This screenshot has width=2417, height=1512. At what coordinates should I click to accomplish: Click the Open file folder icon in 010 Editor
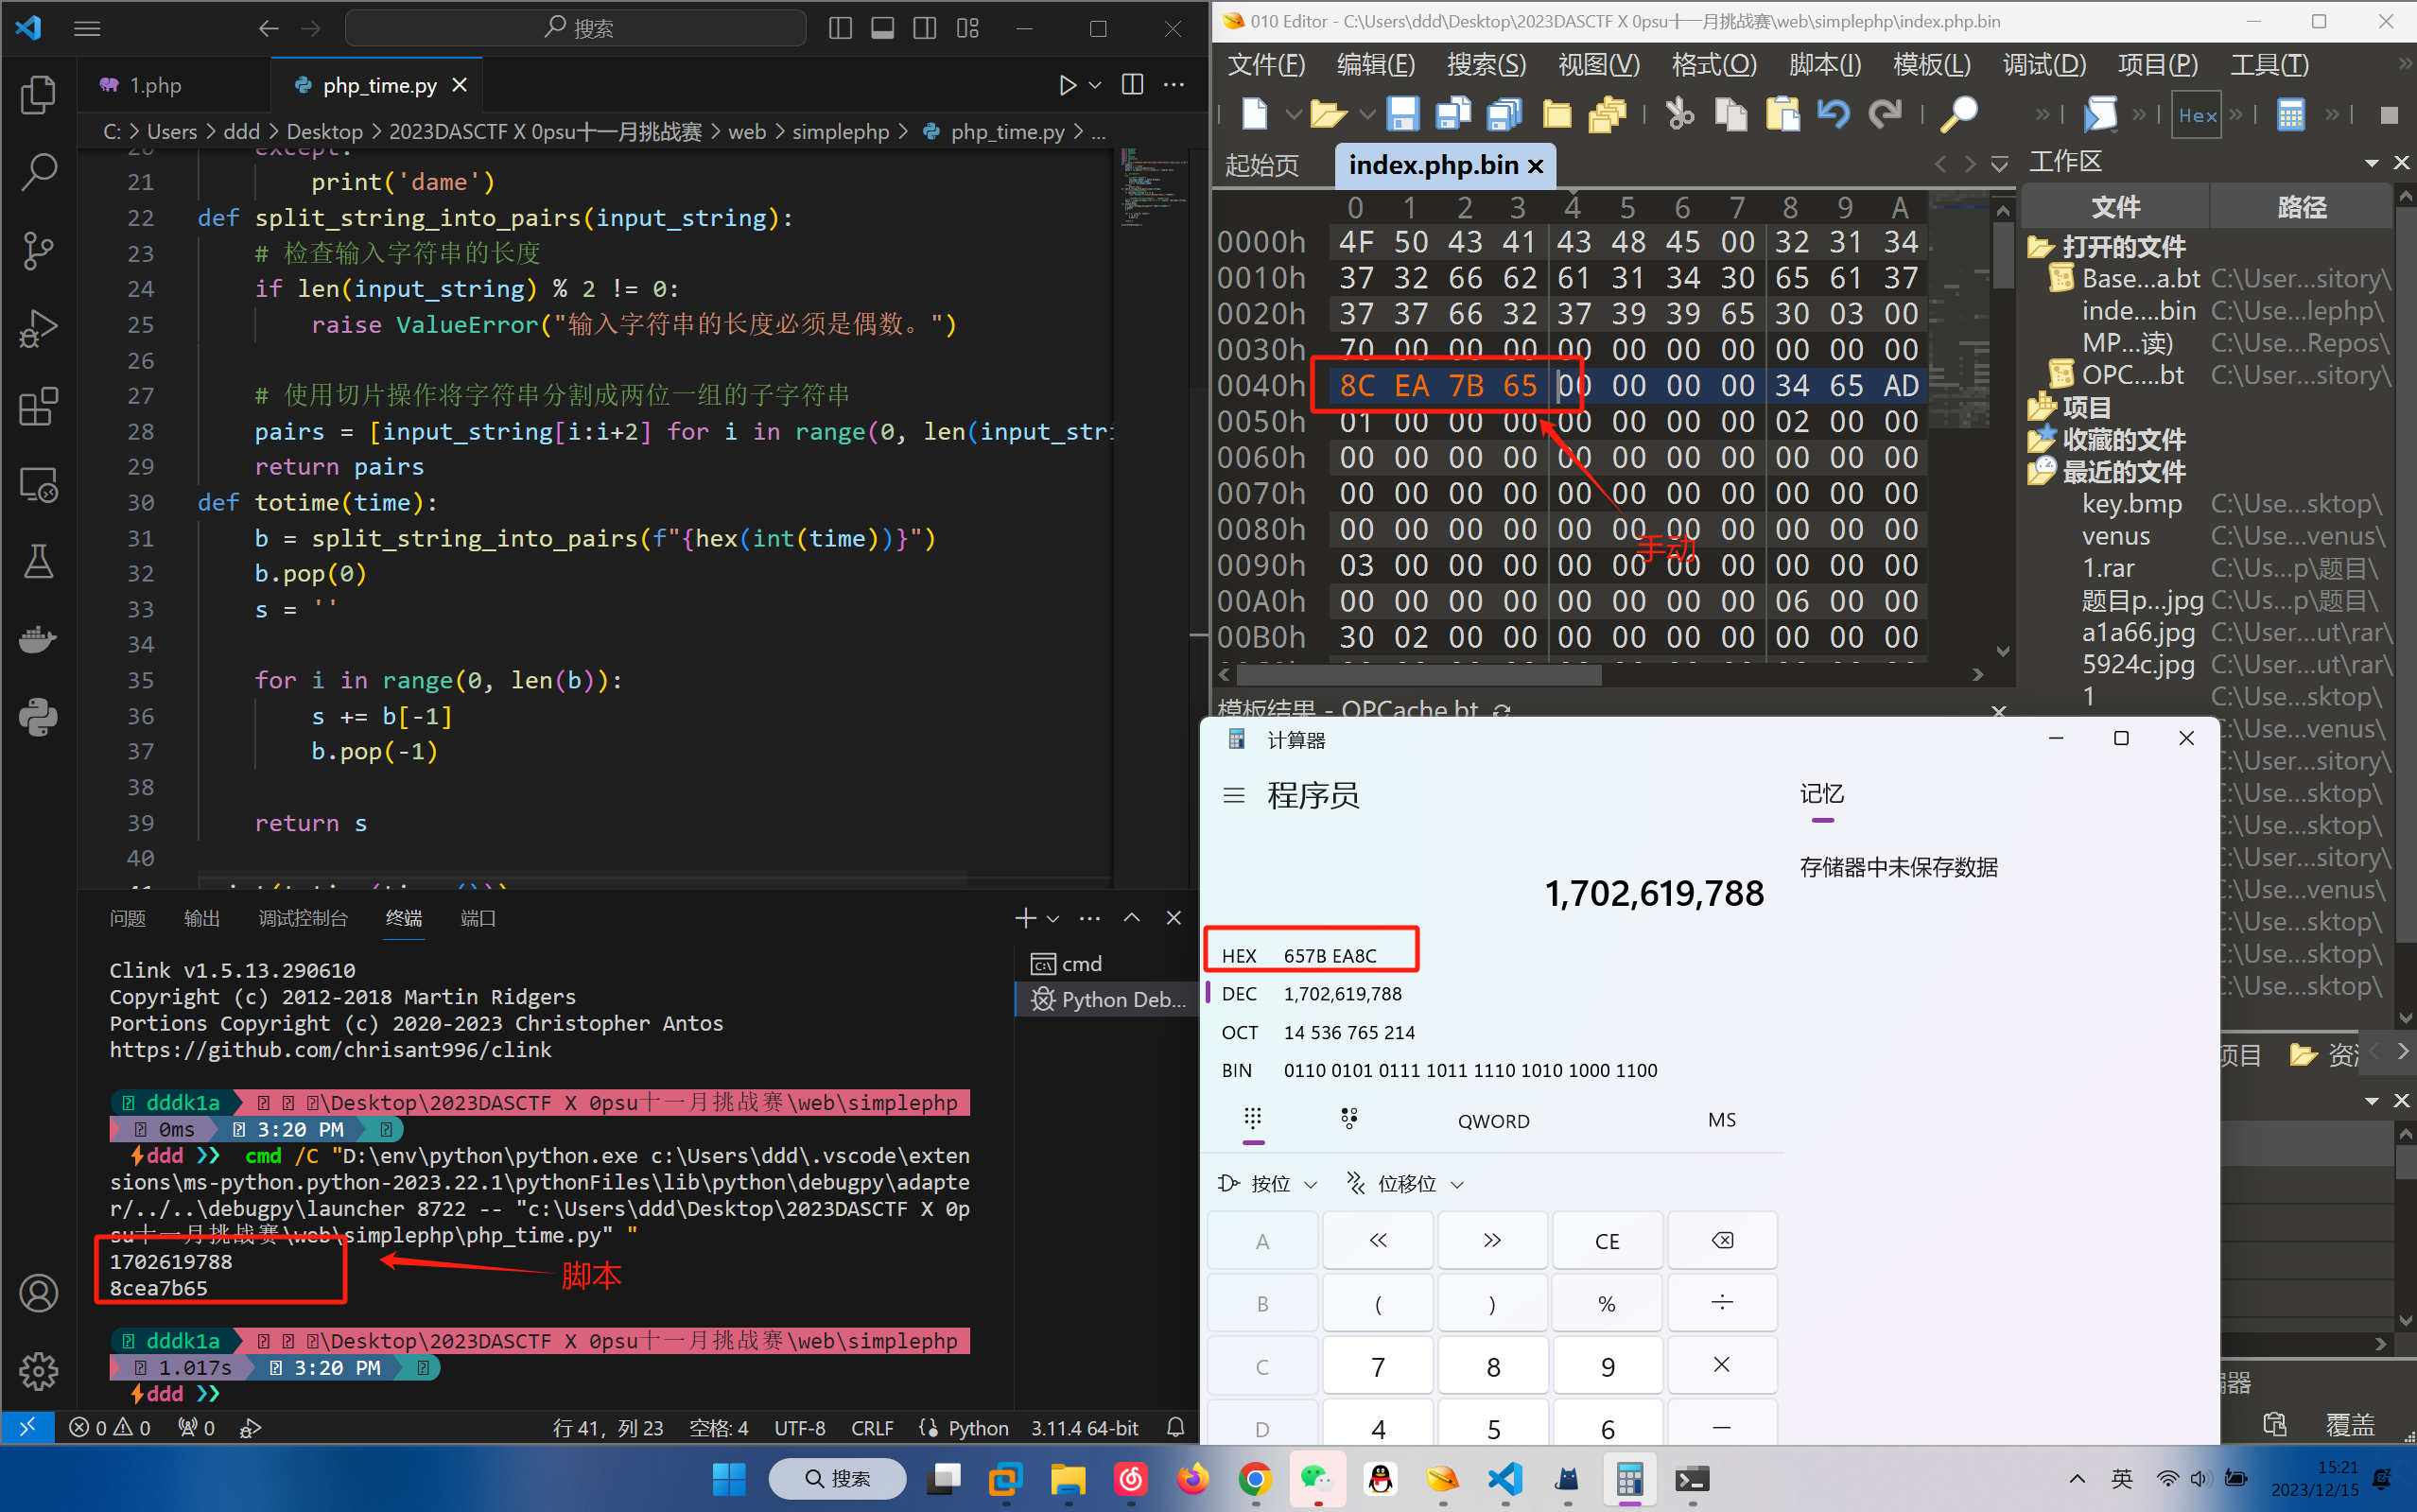[x=1328, y=114]
